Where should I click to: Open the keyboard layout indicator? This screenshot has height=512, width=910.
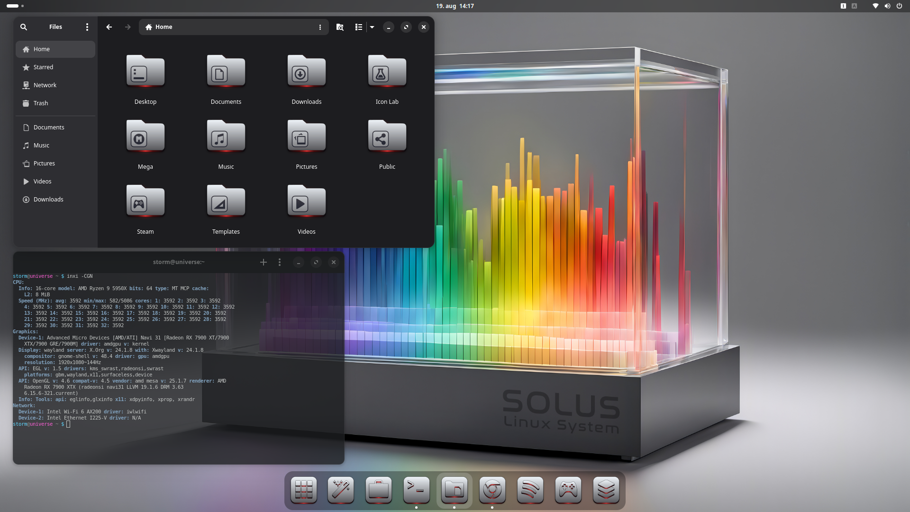(854, 6)
